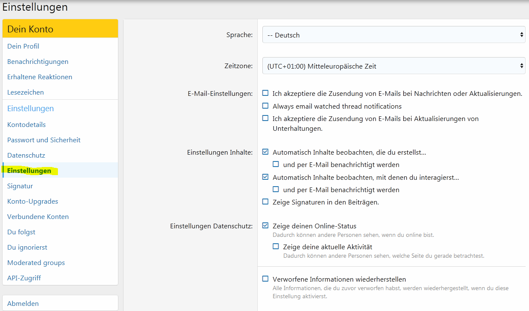Screen dimensions: 529x311
Task: Open Passwort und Sicherheit settings
Action: (44, 140)
